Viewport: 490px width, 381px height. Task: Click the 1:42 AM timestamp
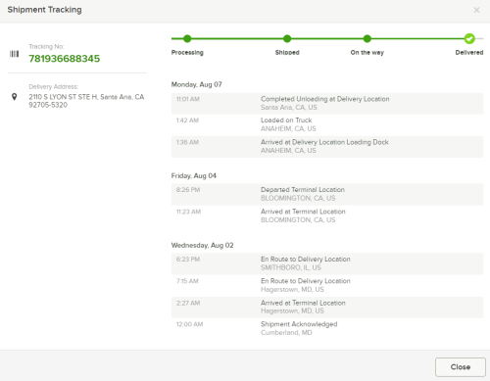coord(187,120)
